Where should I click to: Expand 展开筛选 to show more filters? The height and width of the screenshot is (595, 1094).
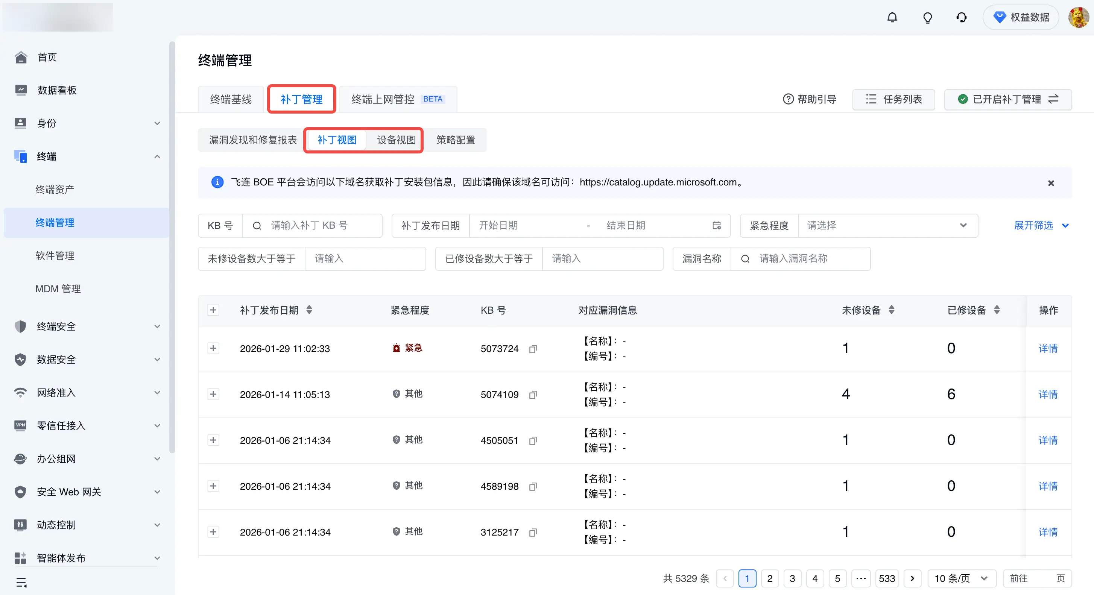1041,226
